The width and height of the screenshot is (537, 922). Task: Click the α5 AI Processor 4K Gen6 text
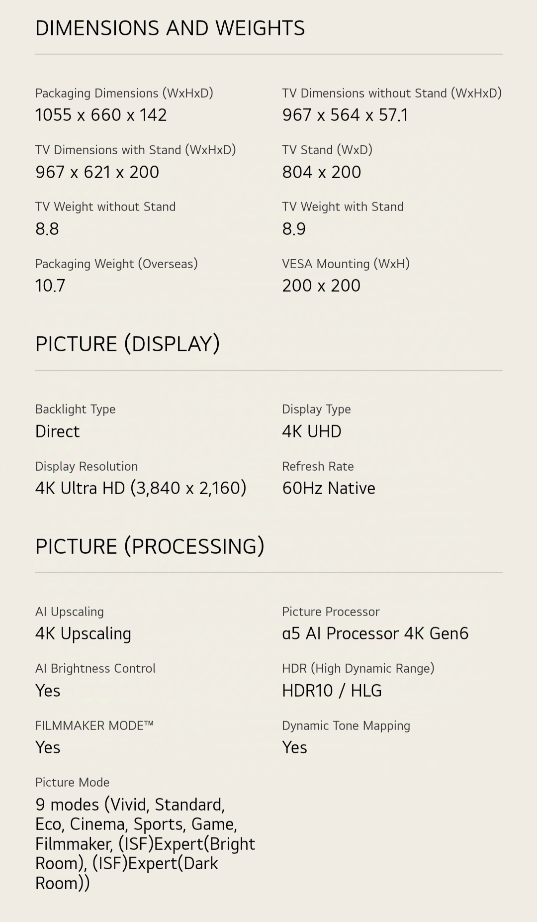click(375, 633)
